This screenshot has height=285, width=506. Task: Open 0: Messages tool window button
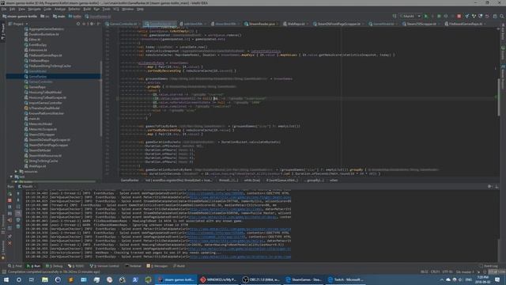point(157,266)
